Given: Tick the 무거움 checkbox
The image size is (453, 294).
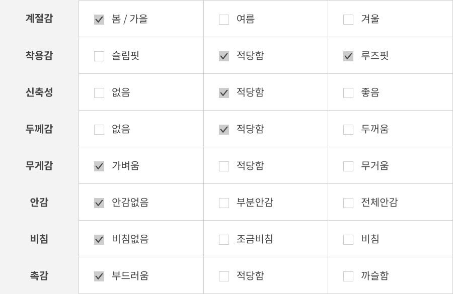Looking at the screenshot, I should tap(348, 166).
